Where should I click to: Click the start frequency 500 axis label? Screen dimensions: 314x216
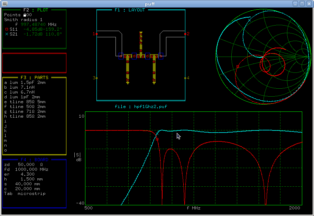[x=89, y=208]
